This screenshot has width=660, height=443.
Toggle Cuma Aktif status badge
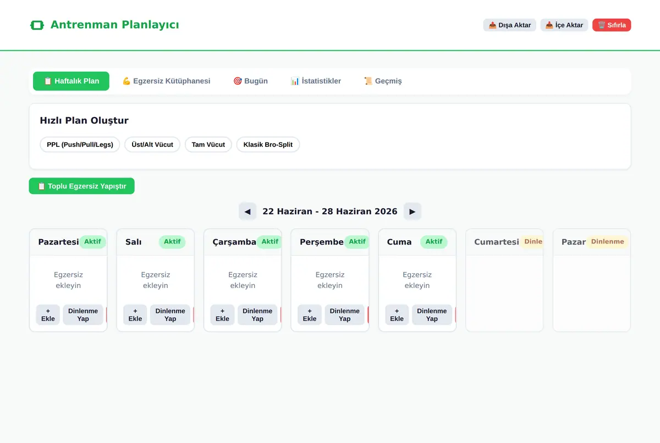coord(434,242)
